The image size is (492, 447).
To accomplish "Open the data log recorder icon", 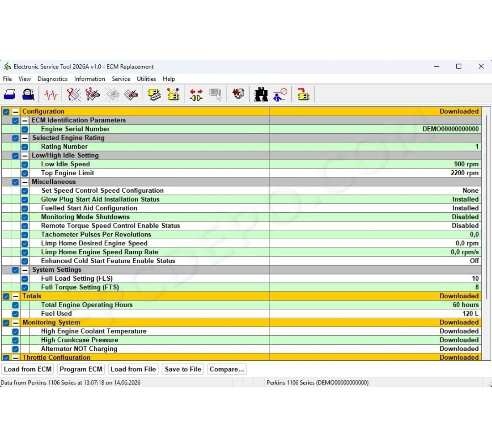I will pyautogui.click(x=238, y=94).
